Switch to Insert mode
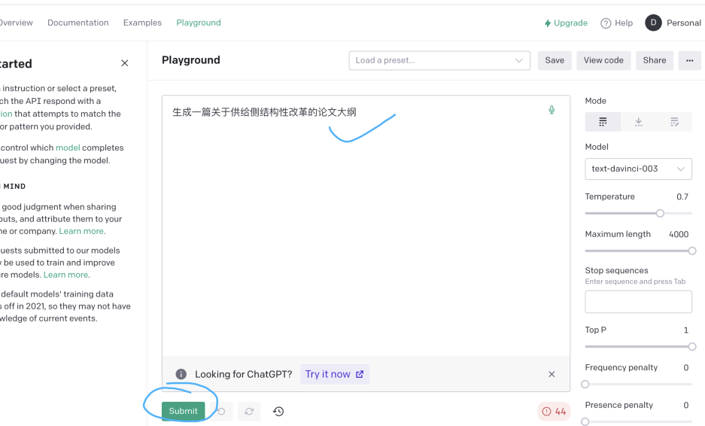This screenshot has height=426, width=705. pyautogui.click(x=638, y=122)
